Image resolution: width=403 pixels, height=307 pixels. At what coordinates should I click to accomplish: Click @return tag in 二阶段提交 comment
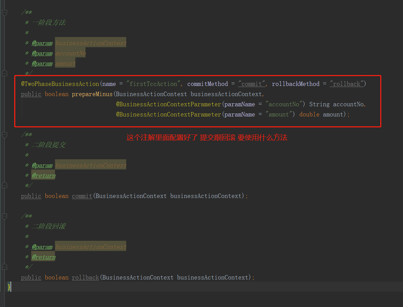pyautogui.click(x=43, y=176)
